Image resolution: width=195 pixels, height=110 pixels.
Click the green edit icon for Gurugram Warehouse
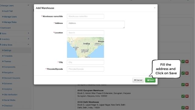click(x=183, y=96)
